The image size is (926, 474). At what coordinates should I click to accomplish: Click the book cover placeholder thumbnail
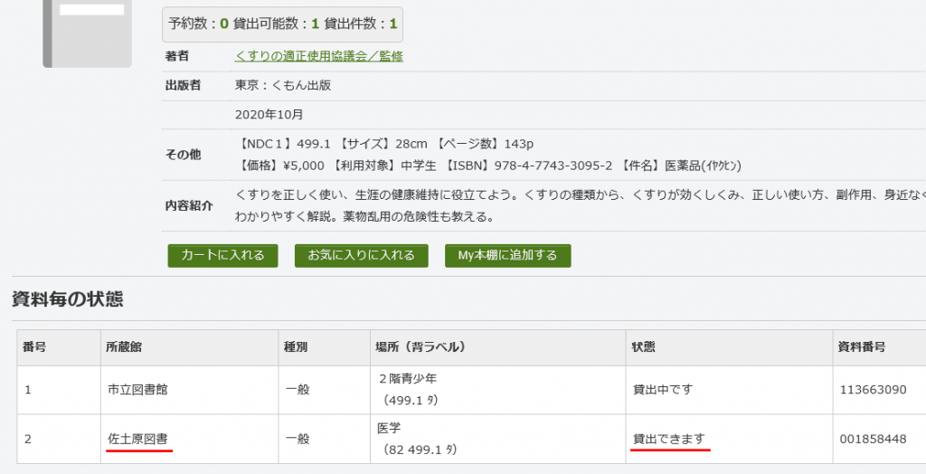coord(87,33)
